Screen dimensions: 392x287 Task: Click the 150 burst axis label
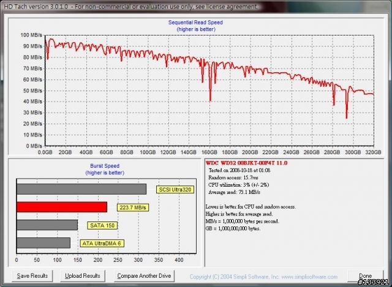(x=78, y=260)
